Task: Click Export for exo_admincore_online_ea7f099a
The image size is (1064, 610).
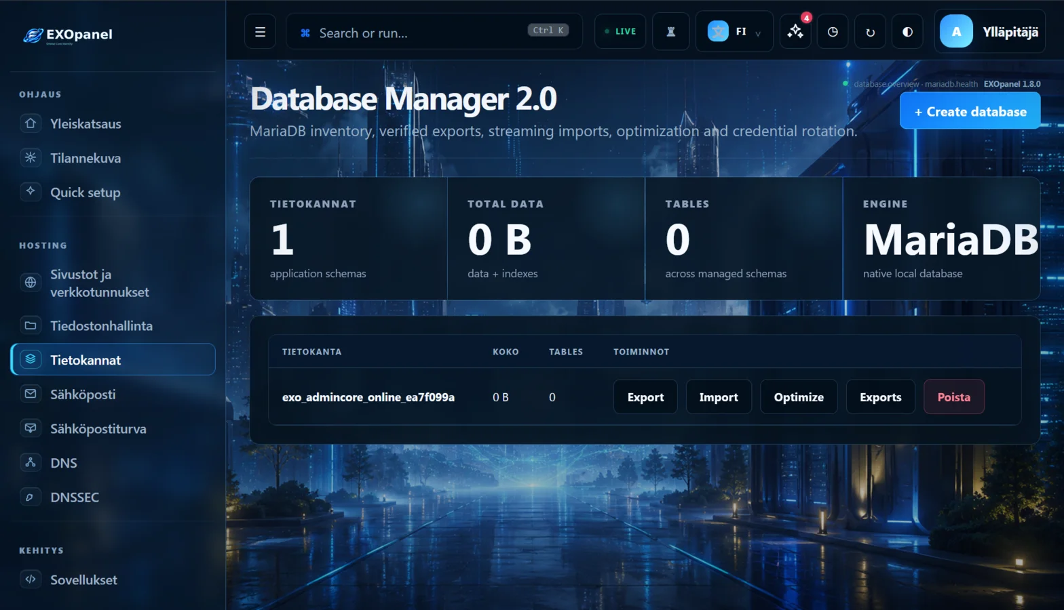Action: point(645,397)
